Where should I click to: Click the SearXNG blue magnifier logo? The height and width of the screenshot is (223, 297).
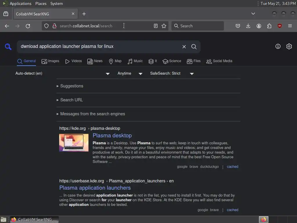click(x=8, y=46)
